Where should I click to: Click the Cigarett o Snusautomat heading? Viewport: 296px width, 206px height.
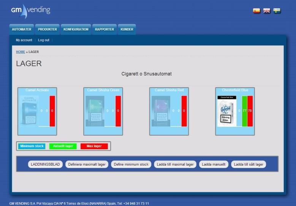point(147,74)
